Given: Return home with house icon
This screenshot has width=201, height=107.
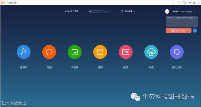Looking at the screenshot, I should [x=184, y=3].
